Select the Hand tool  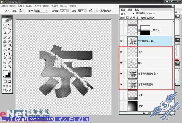tap(5, 67)
